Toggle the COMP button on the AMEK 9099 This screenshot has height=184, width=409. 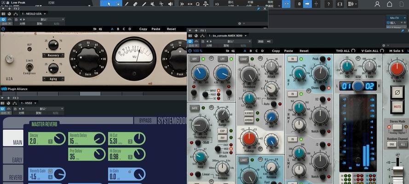pyautogui.click(x=244, y=59)
